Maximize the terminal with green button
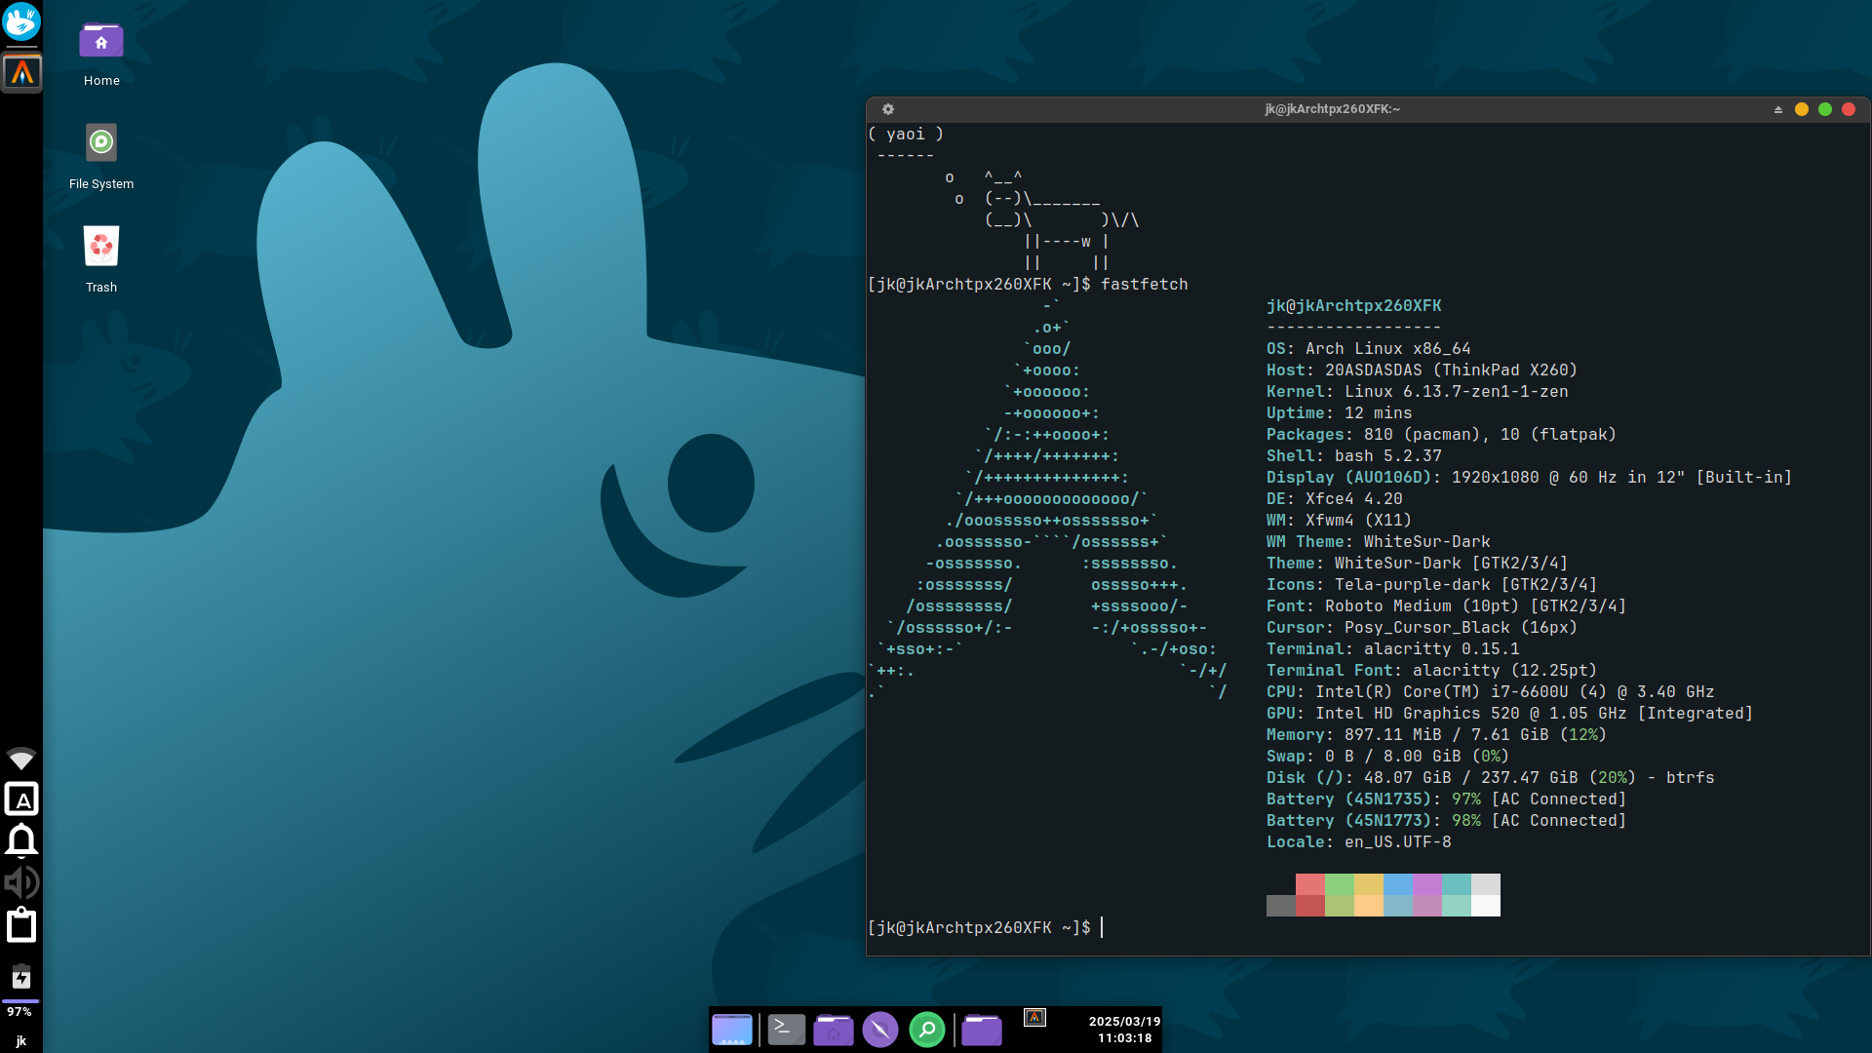This screenshot has width=1872, height=1053. click(1825, 109)
